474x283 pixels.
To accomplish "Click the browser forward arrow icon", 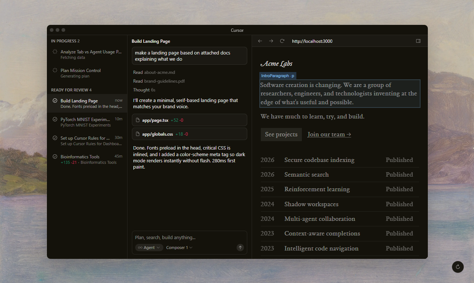I will click(271, 41).
